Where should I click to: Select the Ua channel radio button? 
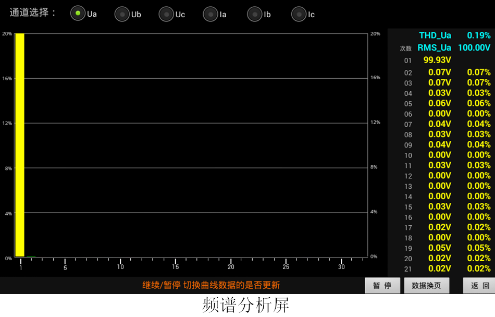coord(78,14)
